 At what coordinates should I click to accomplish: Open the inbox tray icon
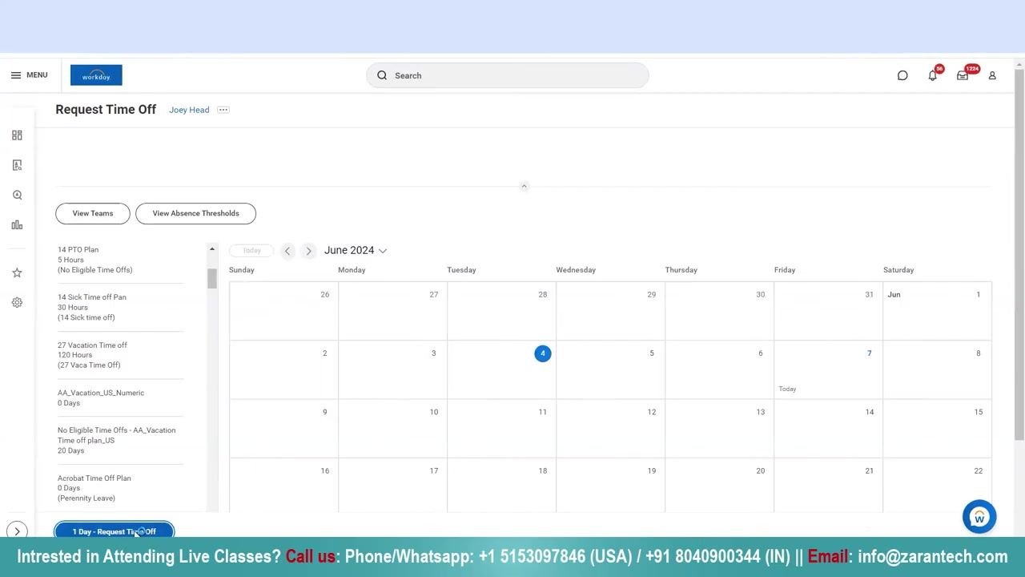pos(963,75)
